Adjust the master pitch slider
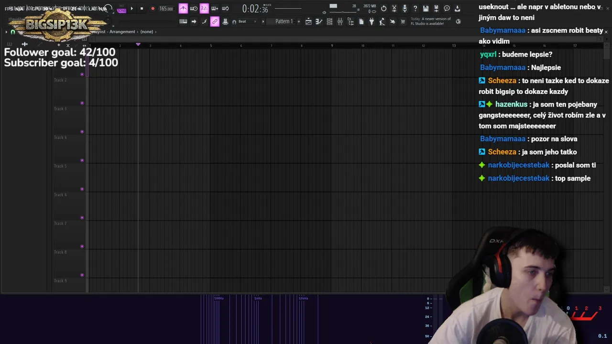 tap(108, 21)
